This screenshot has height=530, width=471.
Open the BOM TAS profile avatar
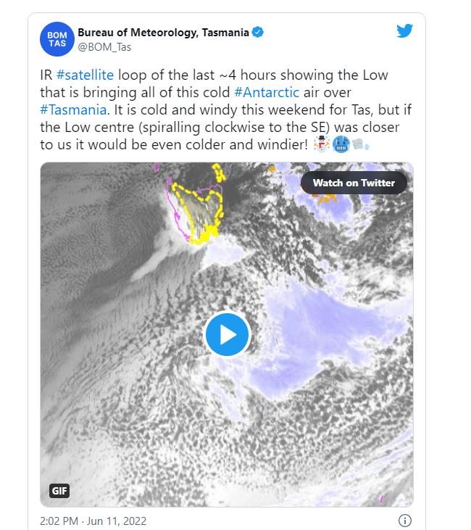pos(57,39)
